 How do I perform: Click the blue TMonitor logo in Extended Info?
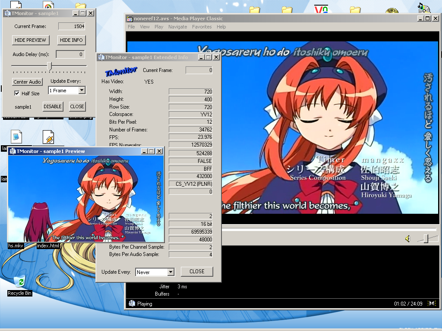[121, 72]
